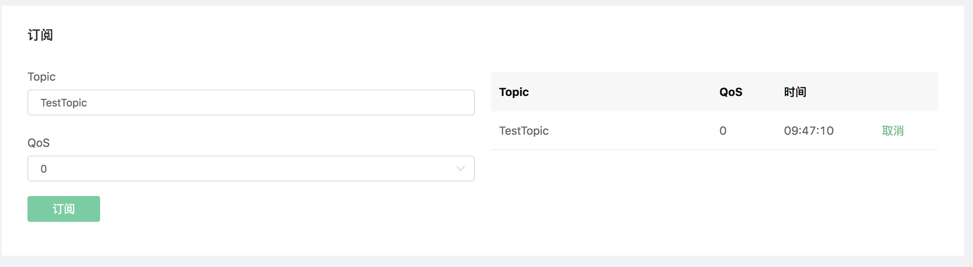Click the QoS table column header
Image resolution: width=973 pixels, height=267 pixels.
(x=730, y=92)
